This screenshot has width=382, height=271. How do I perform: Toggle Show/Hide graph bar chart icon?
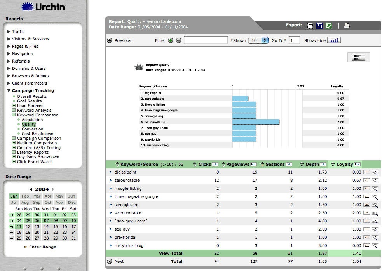334,40
